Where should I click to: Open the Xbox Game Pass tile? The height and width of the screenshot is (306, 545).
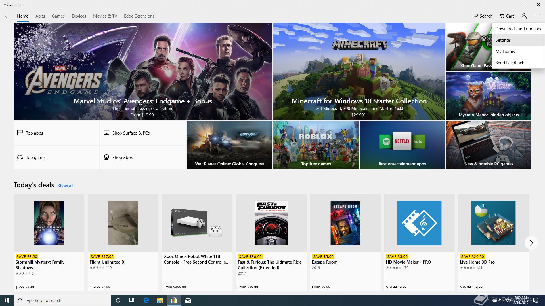point(469,47)
